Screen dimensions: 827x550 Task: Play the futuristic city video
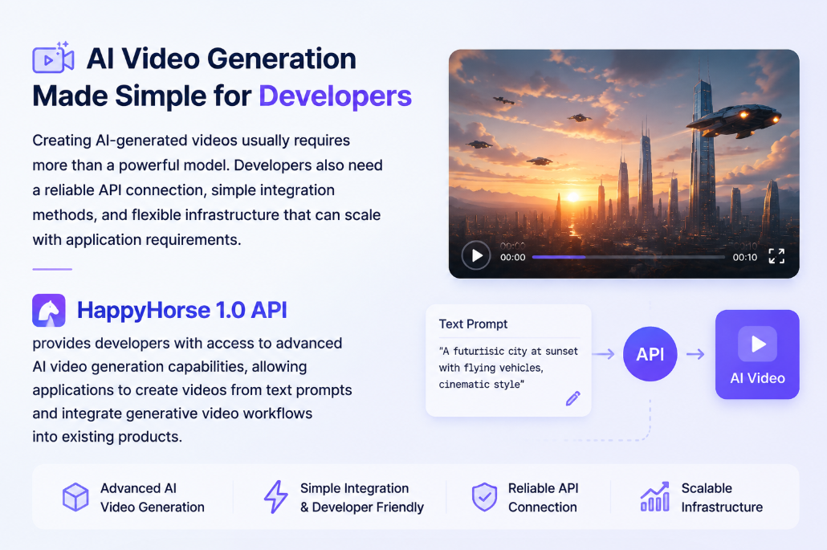click(x=476, y=256)
